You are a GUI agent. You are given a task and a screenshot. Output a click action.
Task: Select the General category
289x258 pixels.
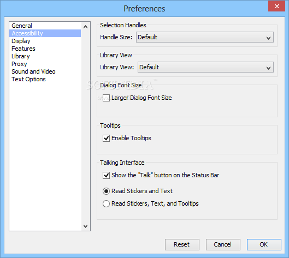click(x=45, y=26)
